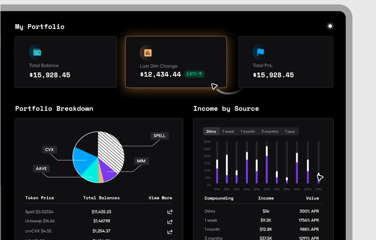
Task: Select the 24hrs time range tab
Action: (211, 131)
